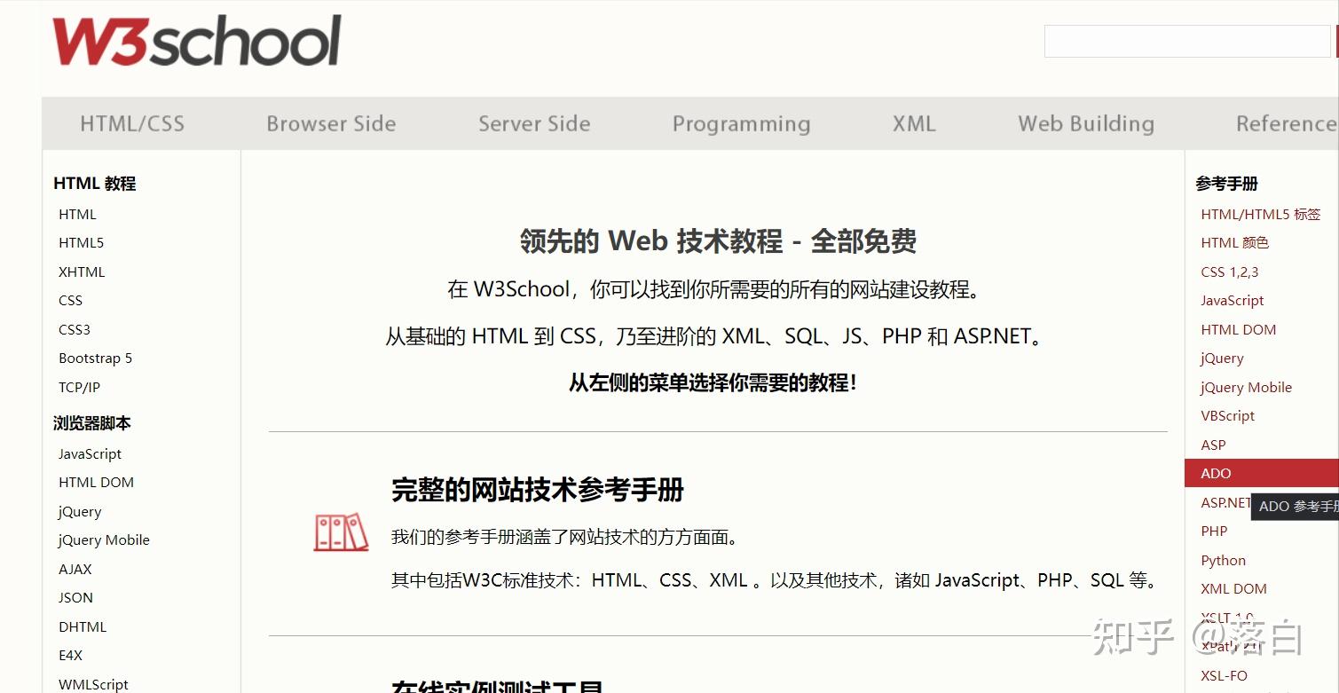
Task: Focus the search input field
Action: [1187, 41]
